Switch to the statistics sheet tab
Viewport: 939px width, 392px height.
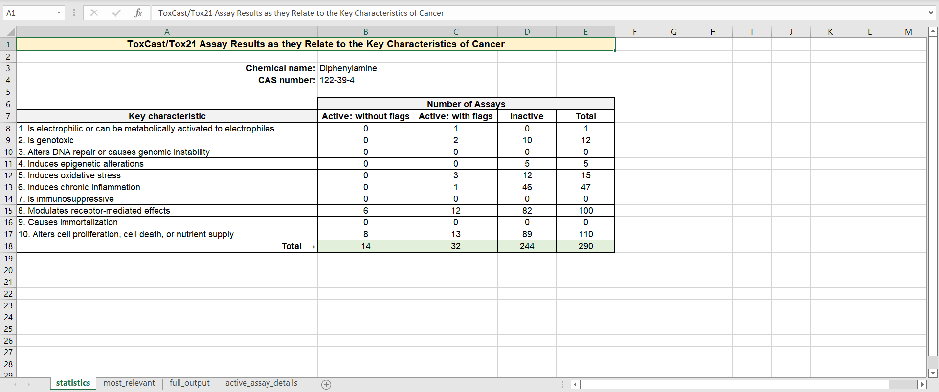73,383
